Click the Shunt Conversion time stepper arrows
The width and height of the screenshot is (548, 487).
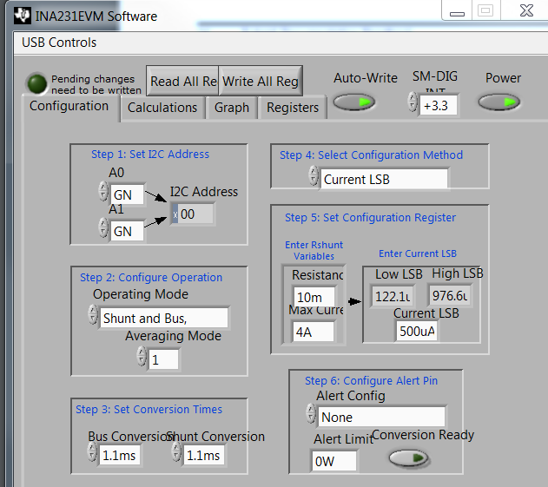coord(176,451)
